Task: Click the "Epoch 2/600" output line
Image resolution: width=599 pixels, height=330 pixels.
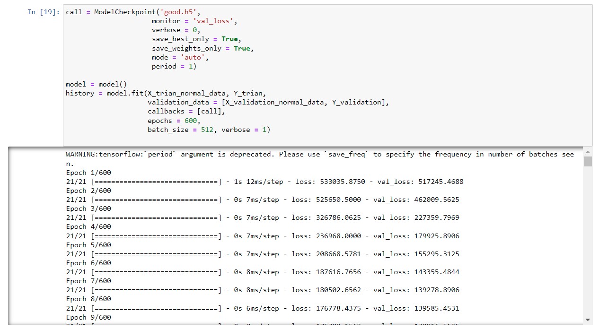Action: [88, 191]
